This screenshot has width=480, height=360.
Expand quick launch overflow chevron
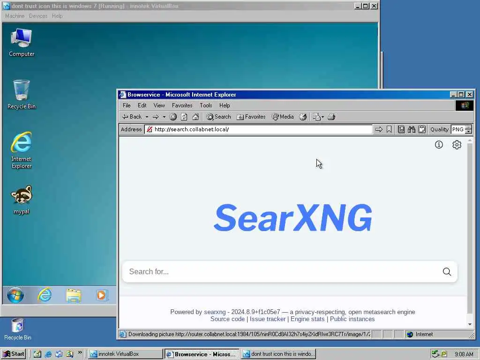(80, 352)
